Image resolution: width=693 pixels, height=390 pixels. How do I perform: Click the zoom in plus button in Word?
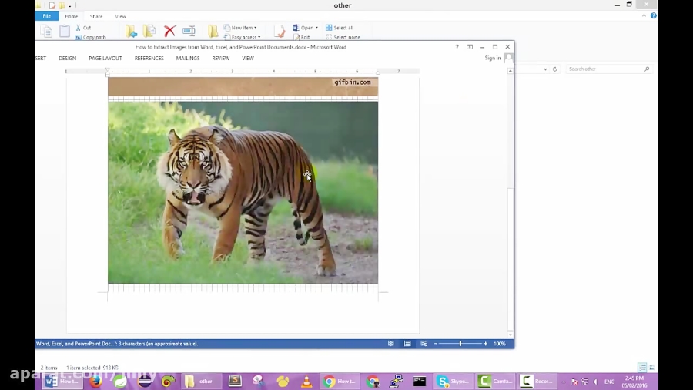pos(485,344)
